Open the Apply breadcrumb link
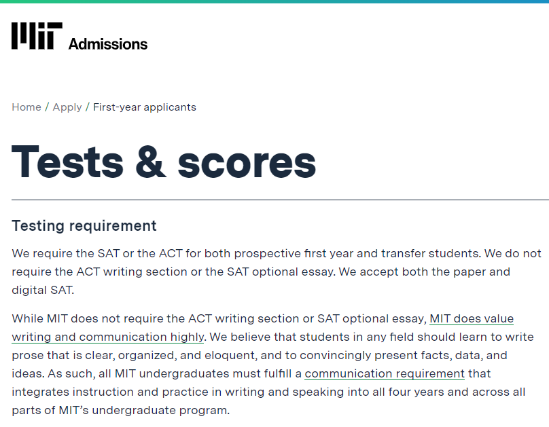Viewport: 549px width, 427px height. (67, 107)
